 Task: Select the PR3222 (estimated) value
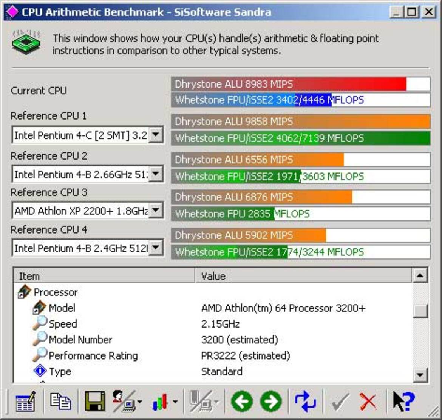[246, 355]
